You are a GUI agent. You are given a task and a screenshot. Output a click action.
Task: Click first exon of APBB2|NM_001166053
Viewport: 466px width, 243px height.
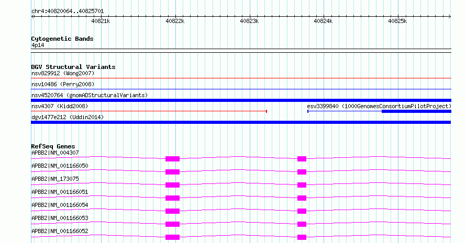coord(172,224)
